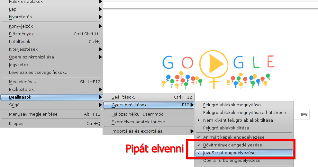Open the Lap submenu
This screenshot has height=167, width=318.
coord(51,9)
